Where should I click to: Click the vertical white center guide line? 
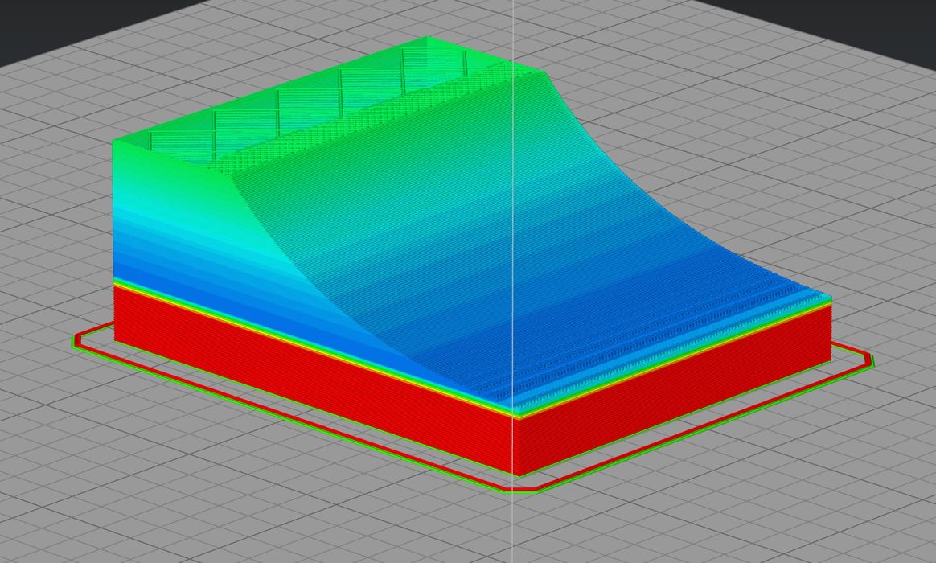click(515, 523)
